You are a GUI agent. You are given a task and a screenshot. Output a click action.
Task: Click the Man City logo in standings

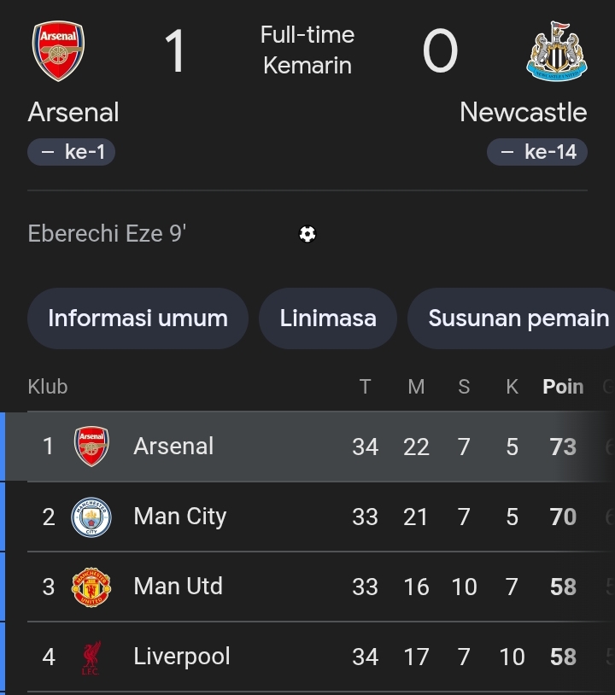tap(91, 517)
